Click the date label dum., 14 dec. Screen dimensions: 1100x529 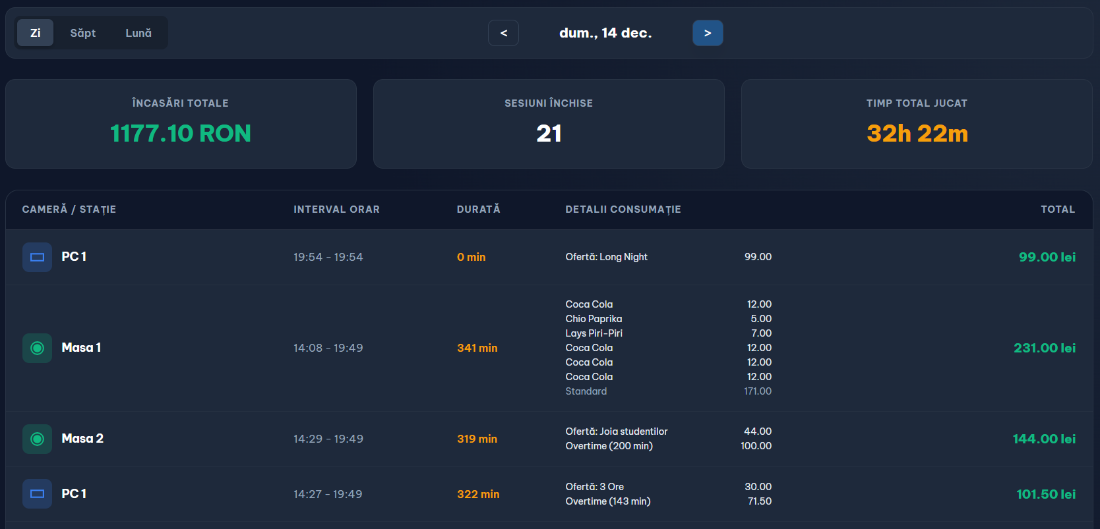click(x=605, y=33)
